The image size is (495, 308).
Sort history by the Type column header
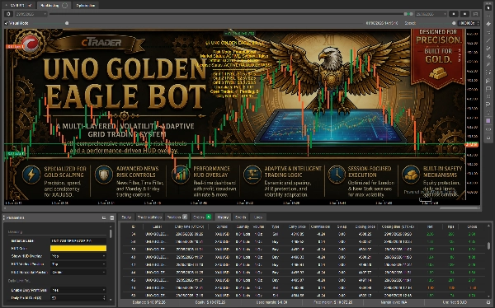(276, 226)
